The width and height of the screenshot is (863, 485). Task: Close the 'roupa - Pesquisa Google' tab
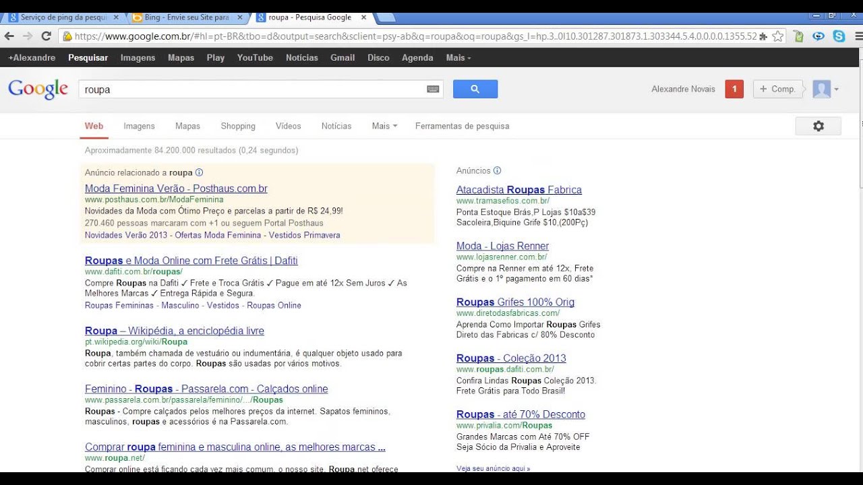tap(363, 18)
